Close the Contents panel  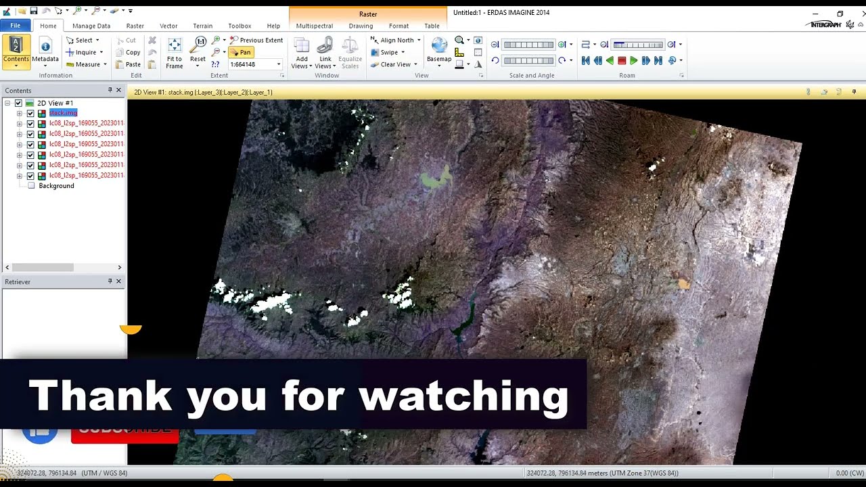pos(118,90)
